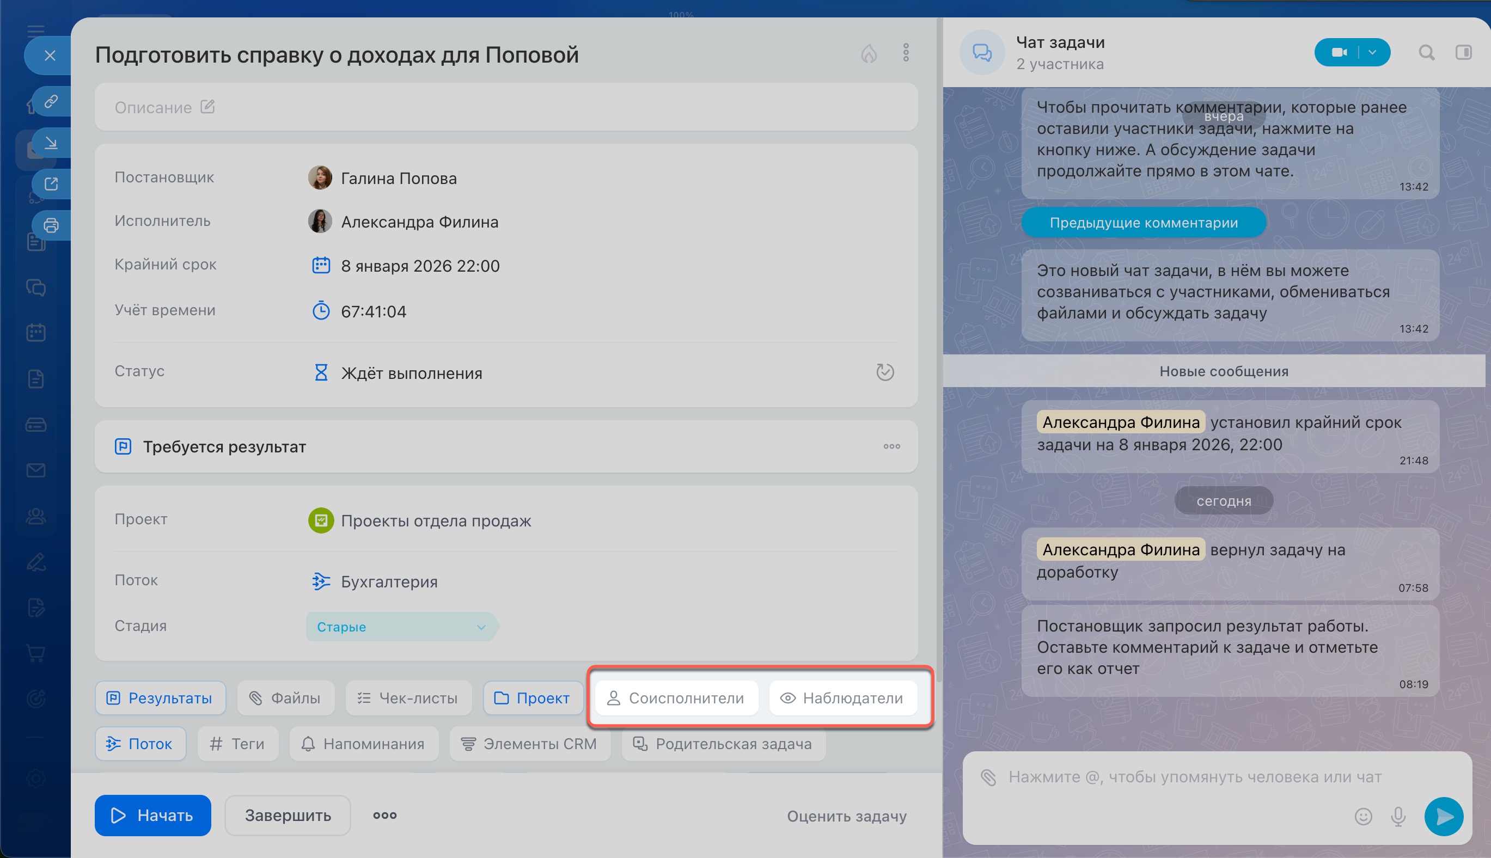This screenshot has width=1491, height=858.
Task: Toggle the chat sidebar panel icon
Action: pyautogui.click(x=1463, y=52)
